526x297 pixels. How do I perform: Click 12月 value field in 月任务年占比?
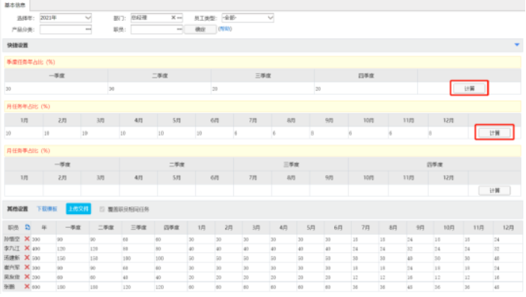point(448,133)
